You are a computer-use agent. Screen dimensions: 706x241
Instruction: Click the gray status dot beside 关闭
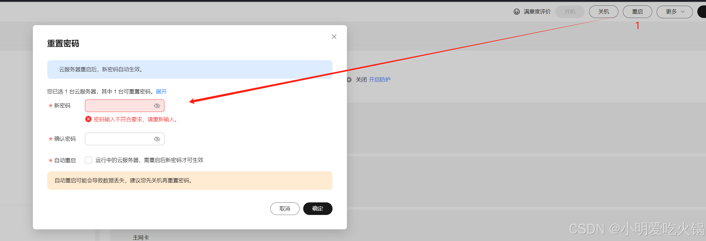pos(349,80)
